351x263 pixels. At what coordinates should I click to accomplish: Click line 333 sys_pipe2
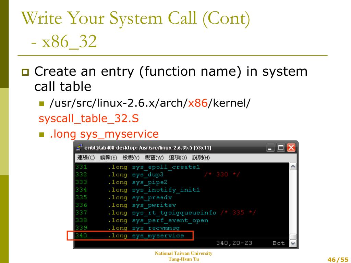tap(121, 182)
